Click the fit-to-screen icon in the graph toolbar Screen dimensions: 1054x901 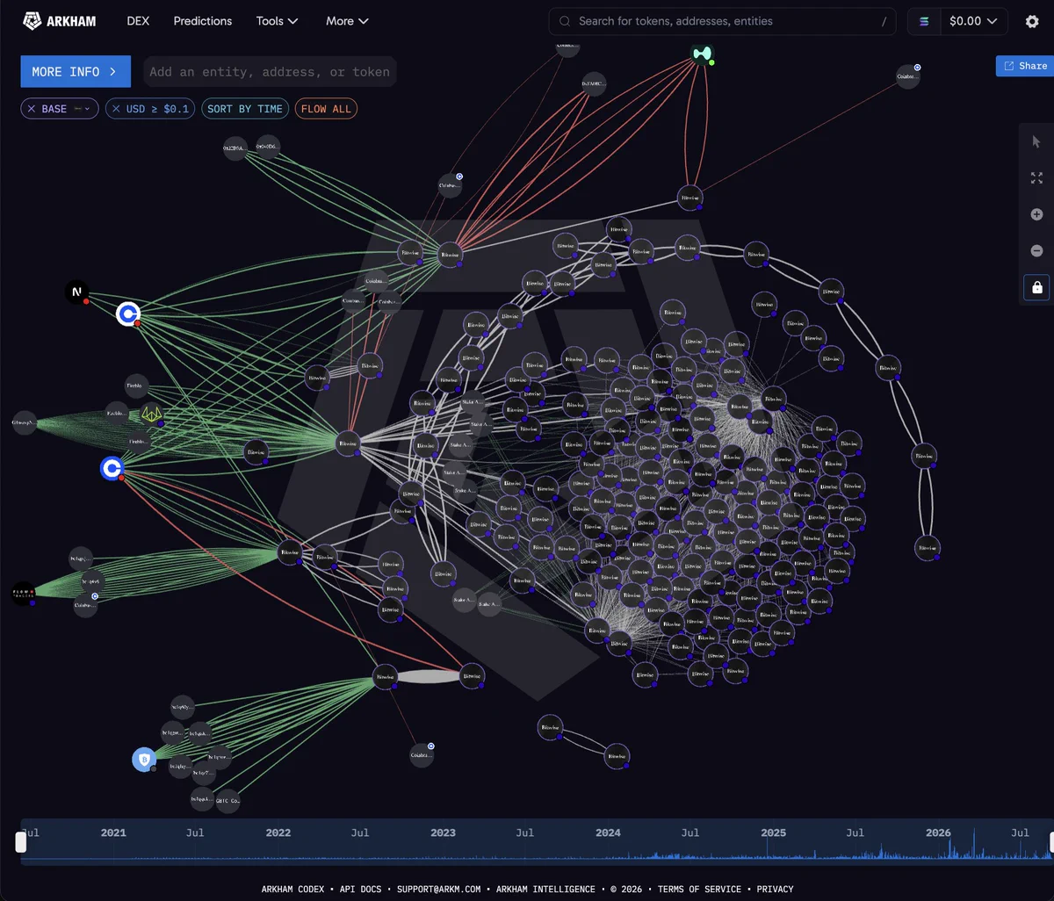1036,178
